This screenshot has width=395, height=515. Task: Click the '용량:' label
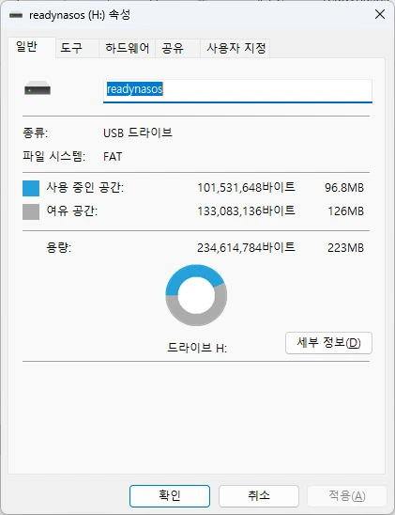[58, 247]
